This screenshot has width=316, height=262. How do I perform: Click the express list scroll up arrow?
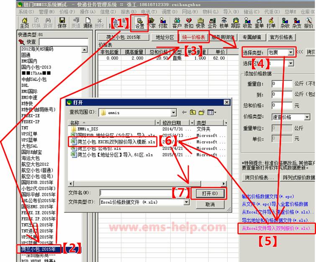85,49
